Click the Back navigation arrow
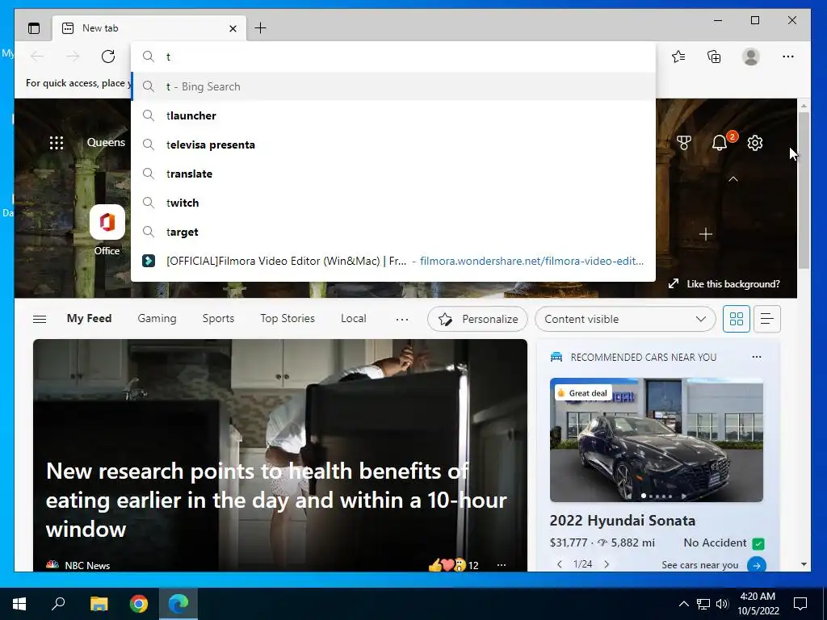Viewport: 827px width, 620px height. 37,57
